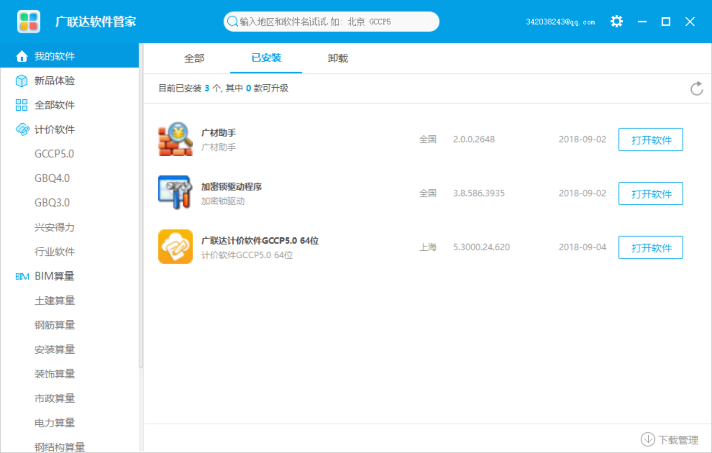Click the search magnifier icon
This screenshot has width=712, height=453.
pos(233,22)
